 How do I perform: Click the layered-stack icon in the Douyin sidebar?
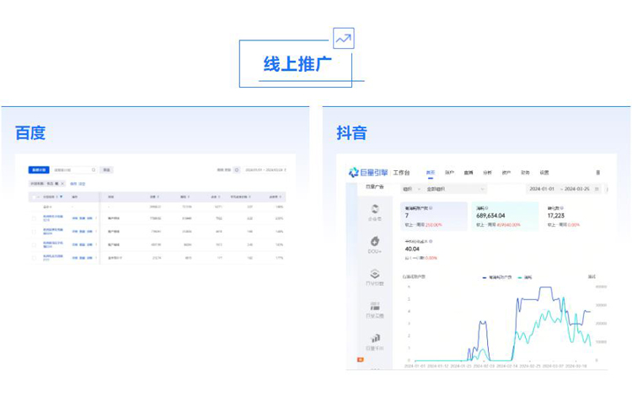click(x=375, y=274)
